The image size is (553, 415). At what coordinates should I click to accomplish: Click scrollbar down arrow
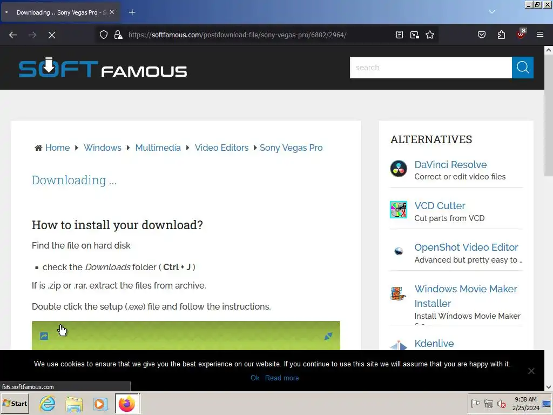549,387
